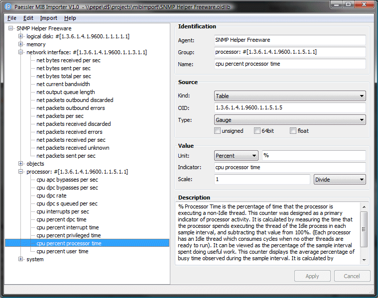Open the Help menu
The width and height of the screenshot is (378, 298).
click(x=70, y=18)
